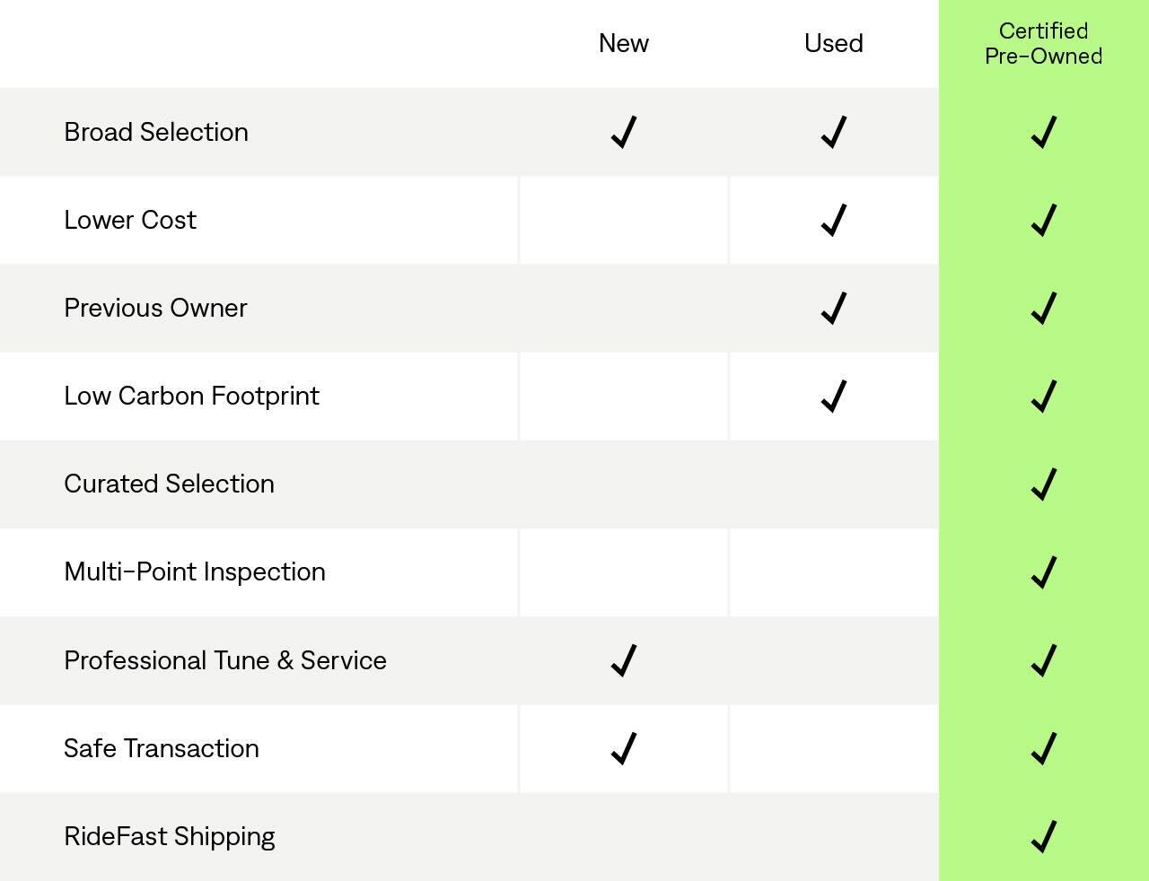Click the Used checkmark for Lower Cost

pos(834,220)
